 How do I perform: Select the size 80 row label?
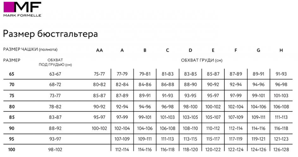tap(12, 107)
